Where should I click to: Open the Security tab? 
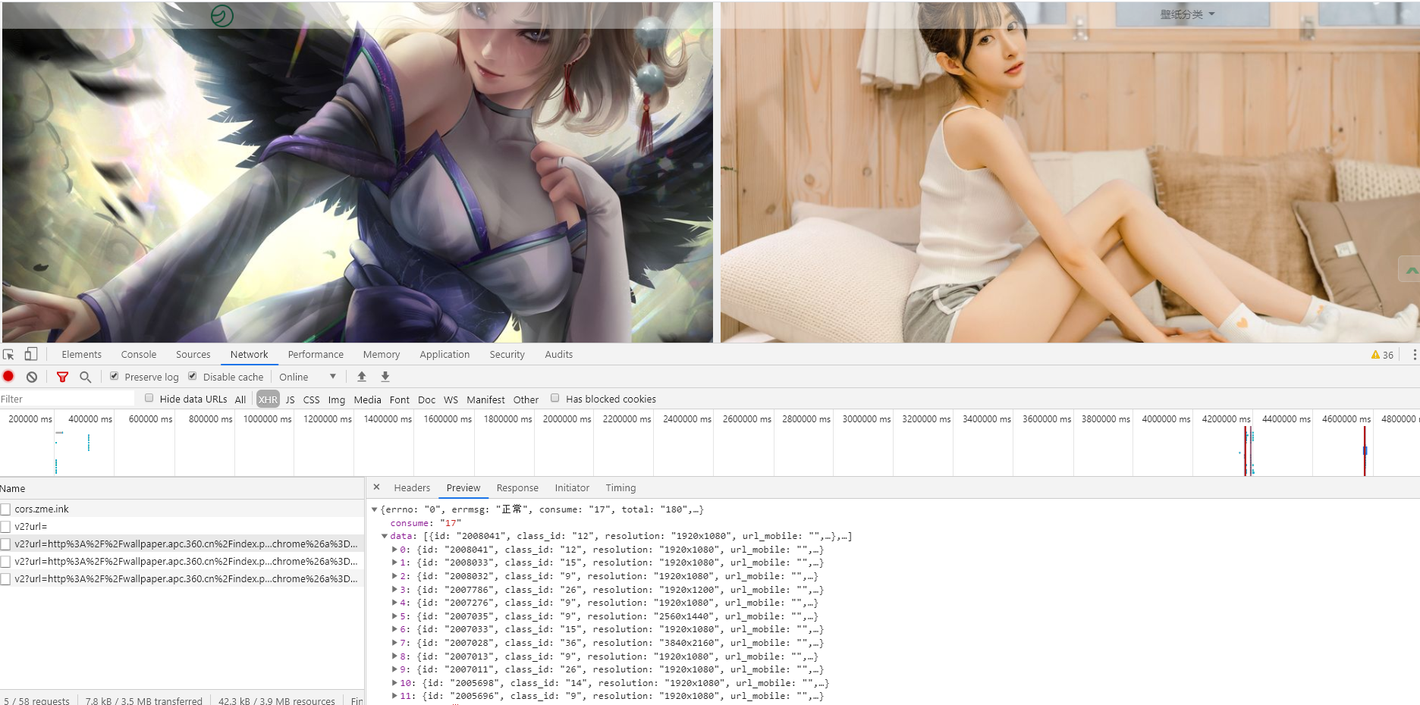click(507, 355)
